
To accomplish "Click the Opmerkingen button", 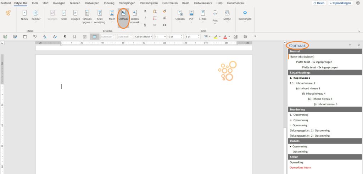I will click(340, 3).
